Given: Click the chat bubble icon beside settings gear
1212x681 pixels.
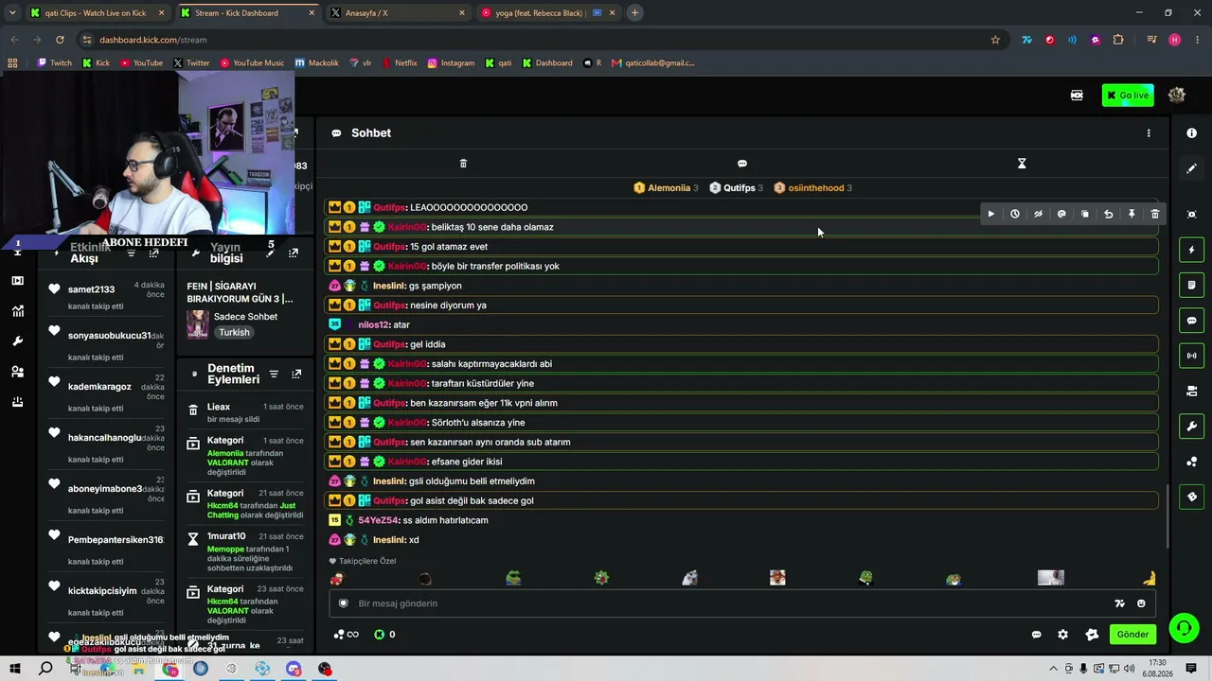Looking at the screenshot, I should pyautogui.click(x=1037, y=635).
